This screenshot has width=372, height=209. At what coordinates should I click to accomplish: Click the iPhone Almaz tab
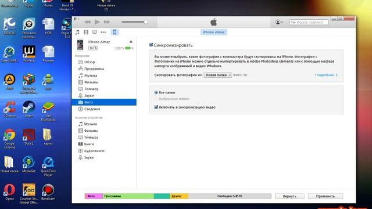[x=214, y=32]
